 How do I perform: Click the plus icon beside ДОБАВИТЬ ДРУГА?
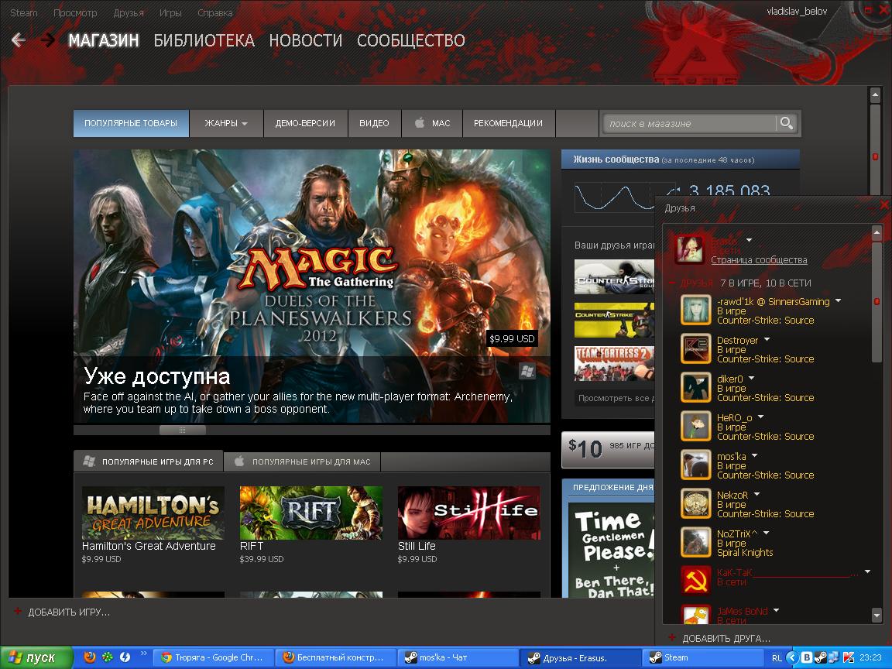click(672, 638)
